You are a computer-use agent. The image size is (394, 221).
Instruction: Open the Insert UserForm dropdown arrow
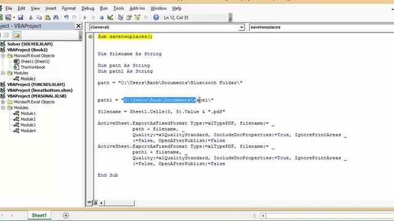point(14,17)
